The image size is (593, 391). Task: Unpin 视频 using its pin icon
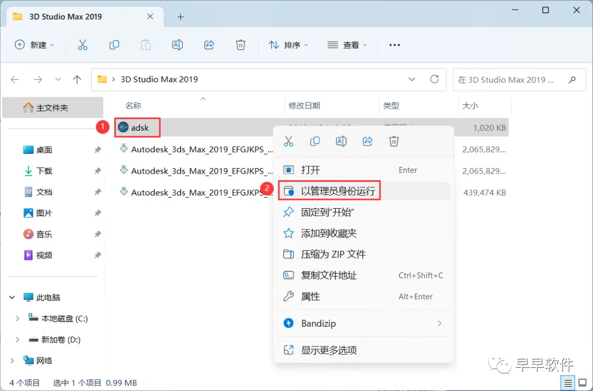coord(98,255)
